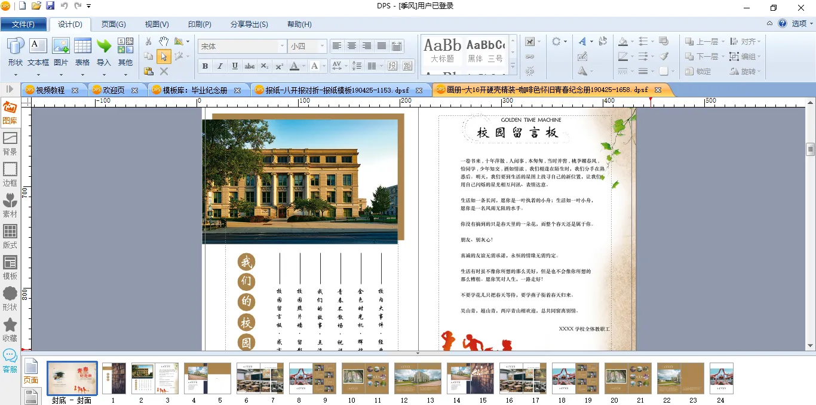The image size is (816, 405).
Task: Apply the 大标题 heading style
Action: [443, 50]
